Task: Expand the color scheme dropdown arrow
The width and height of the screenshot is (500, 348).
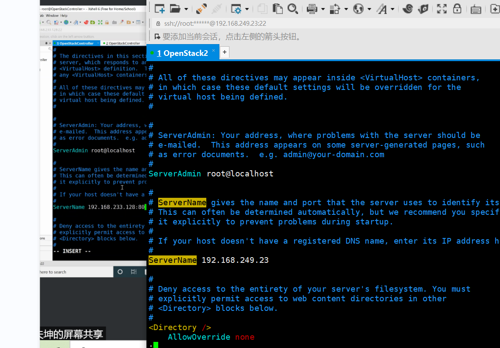Action: (x=346, y=9)
